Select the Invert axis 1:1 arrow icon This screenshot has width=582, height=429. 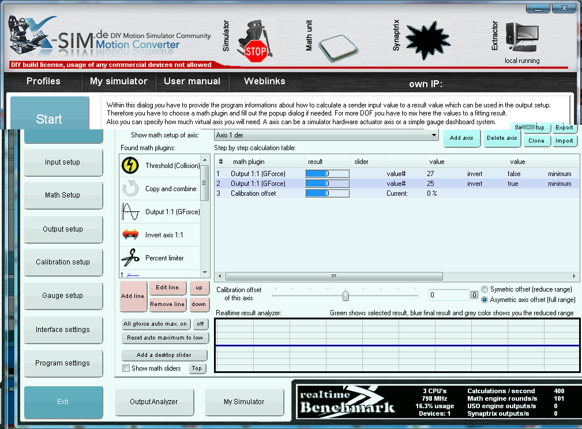pos(130,235)
